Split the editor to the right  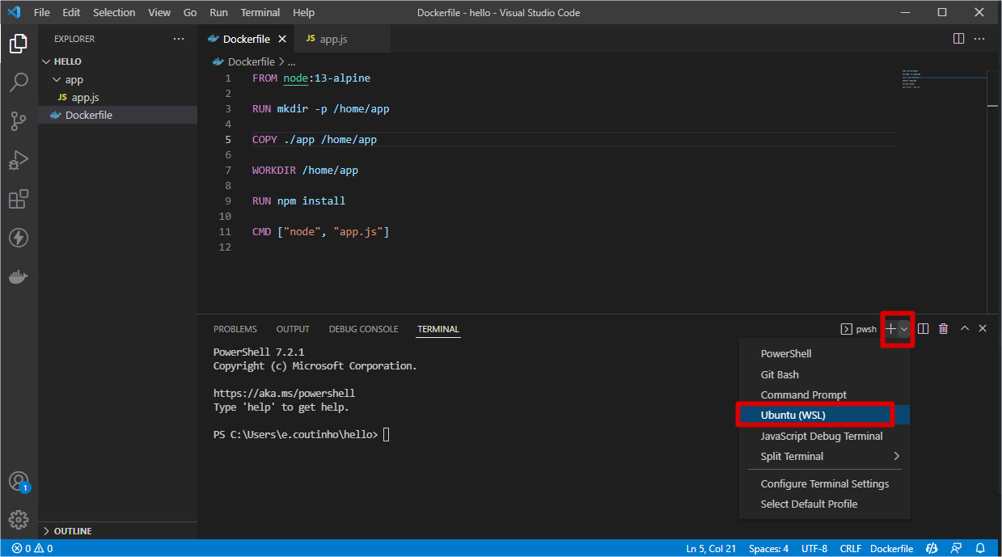[x=958, y=39]
